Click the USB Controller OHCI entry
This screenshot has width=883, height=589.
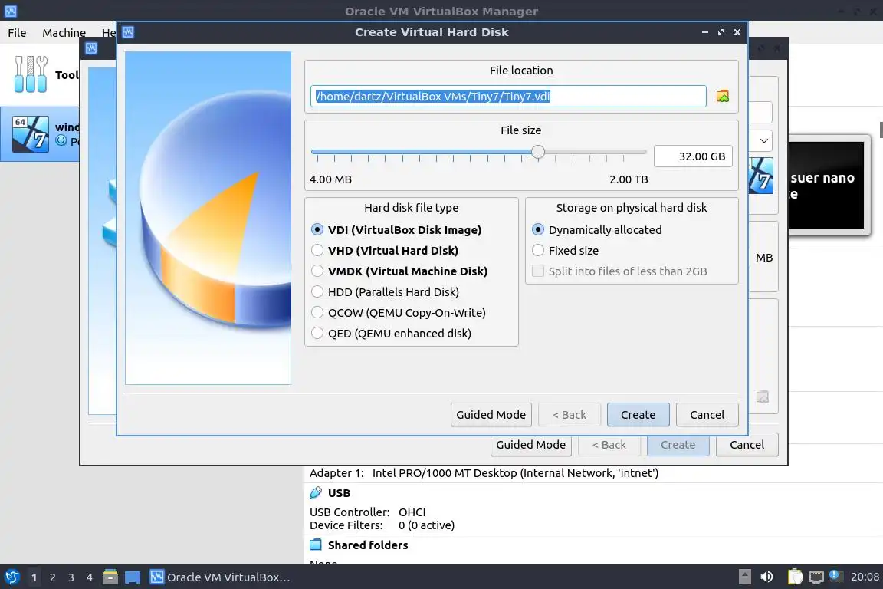tap(368, 512)
